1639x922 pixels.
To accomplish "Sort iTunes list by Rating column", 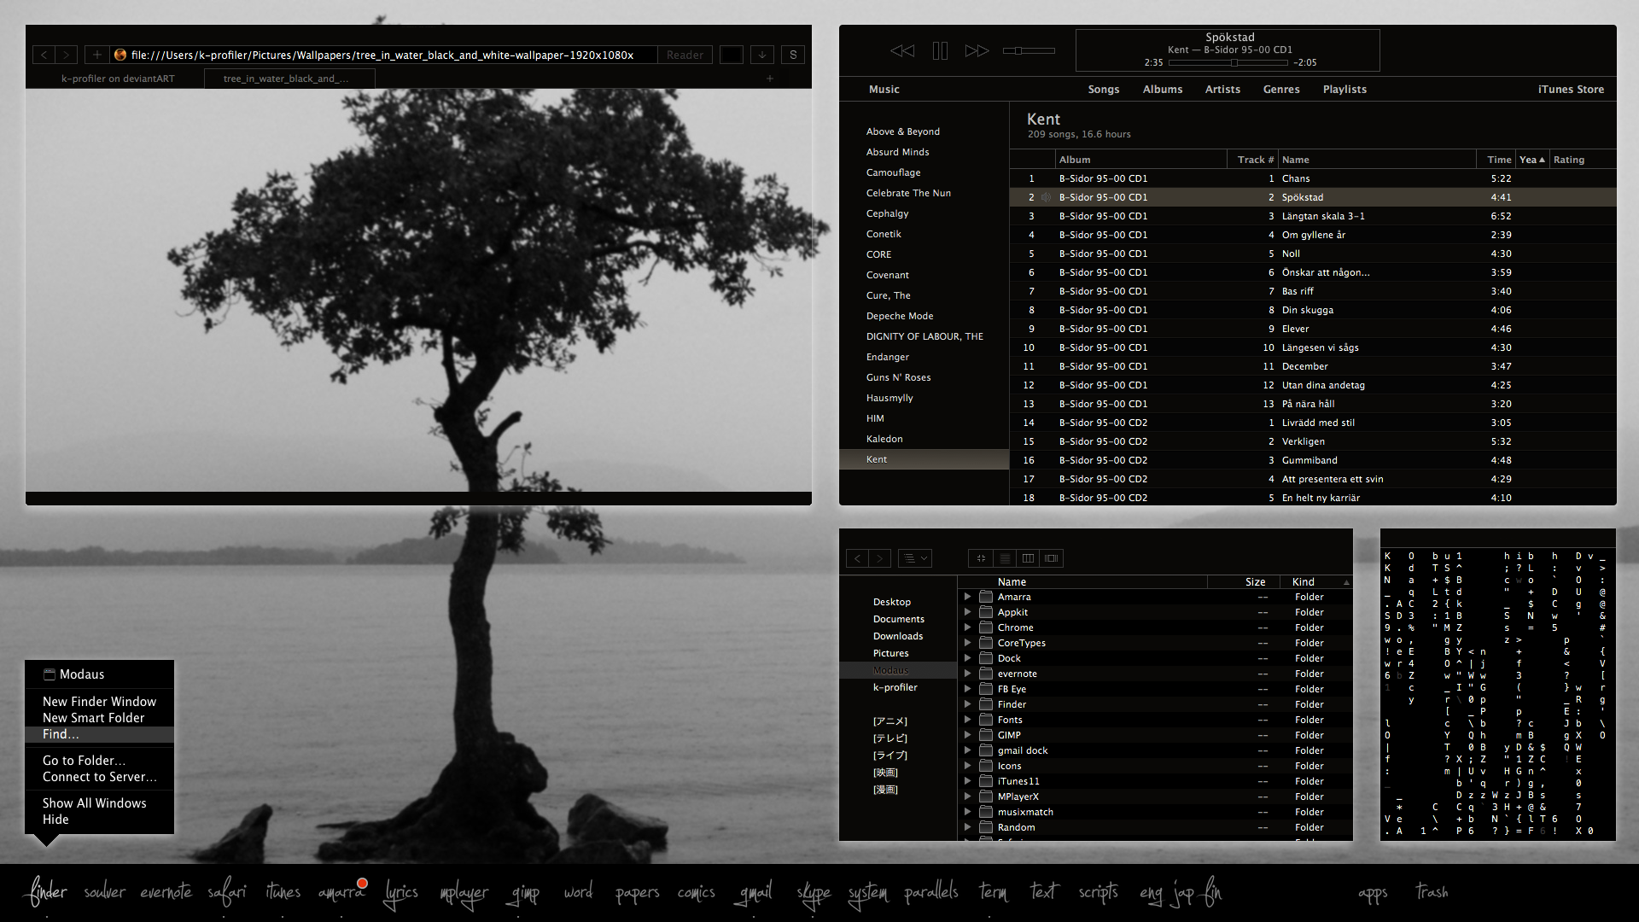I will [x=1582, y=160].
